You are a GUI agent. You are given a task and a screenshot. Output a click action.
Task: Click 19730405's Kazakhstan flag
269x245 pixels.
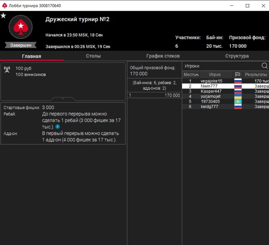tap(238, 101)
